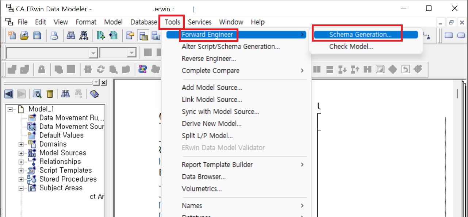Click the grayed Forward arrow in Model Explorer
Viewport: 468px width, 217px height.
(21, 94)
